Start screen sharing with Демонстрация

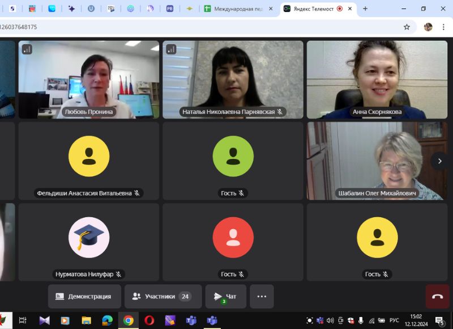tap(84, 297)
